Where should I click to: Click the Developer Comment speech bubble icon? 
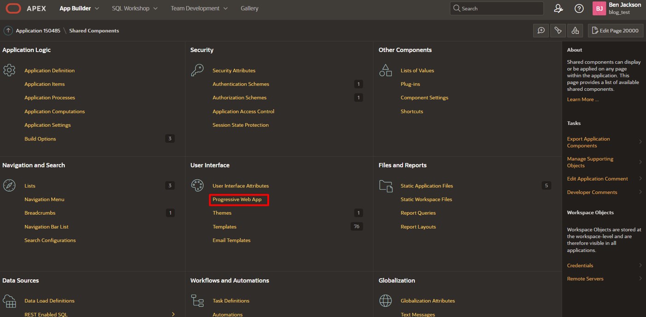coord(541,30)
